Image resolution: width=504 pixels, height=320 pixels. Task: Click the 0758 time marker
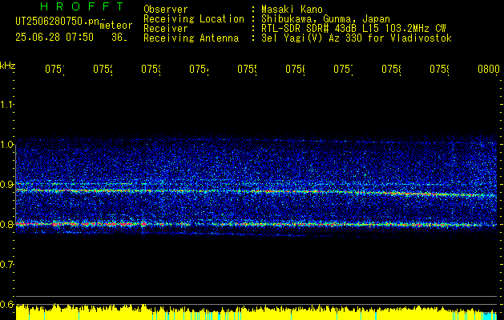pos(392,70)
